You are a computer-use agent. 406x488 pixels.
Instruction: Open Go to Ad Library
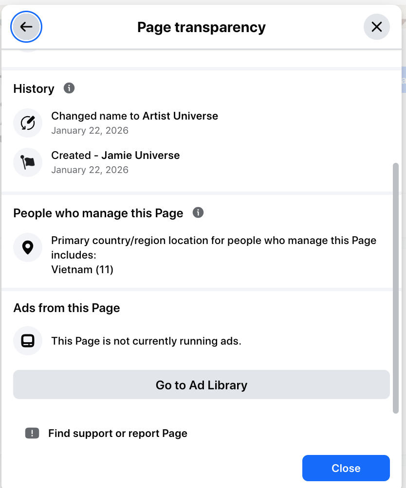[x=202, y=385]
